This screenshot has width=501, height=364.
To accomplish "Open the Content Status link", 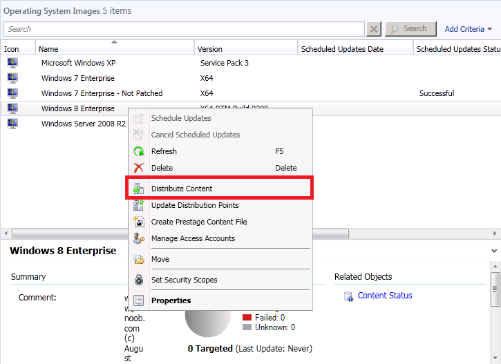I will click(385, 296).
